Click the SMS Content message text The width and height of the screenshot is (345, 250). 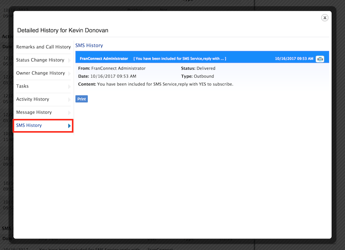[156, 84]
